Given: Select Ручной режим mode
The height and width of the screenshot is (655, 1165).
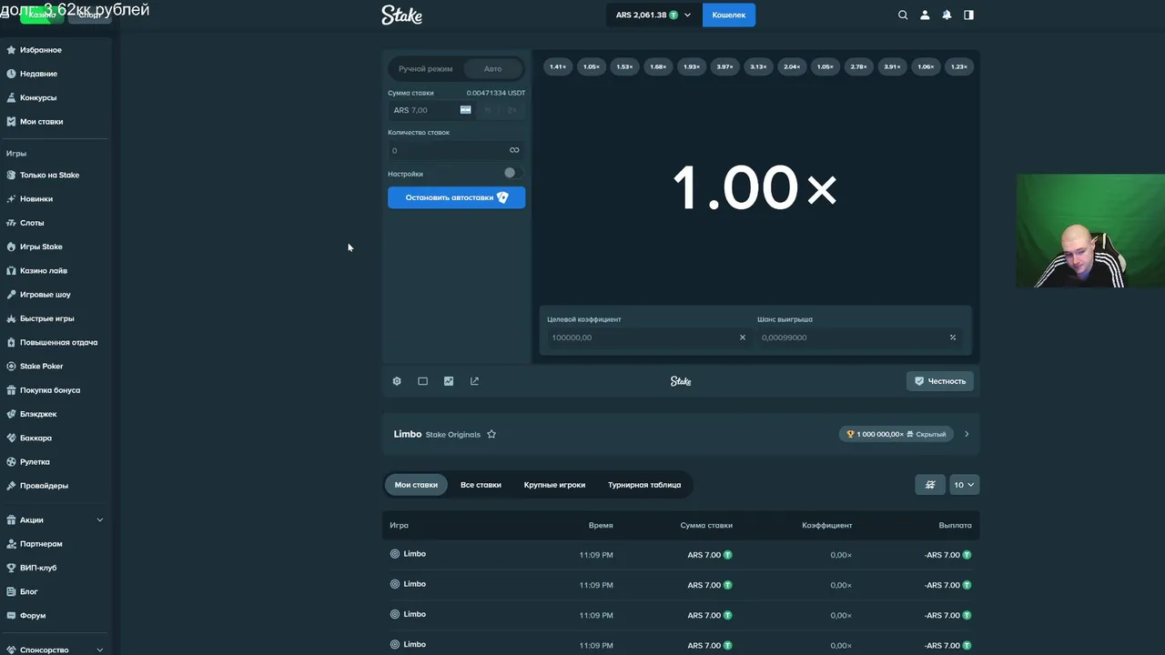Looking at the screenshot, I should click(x=425, y=69).
